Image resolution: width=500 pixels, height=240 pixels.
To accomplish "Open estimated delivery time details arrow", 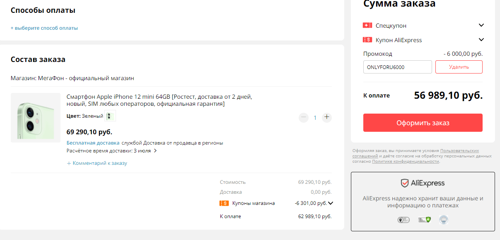I will click(x=155, y=151).
